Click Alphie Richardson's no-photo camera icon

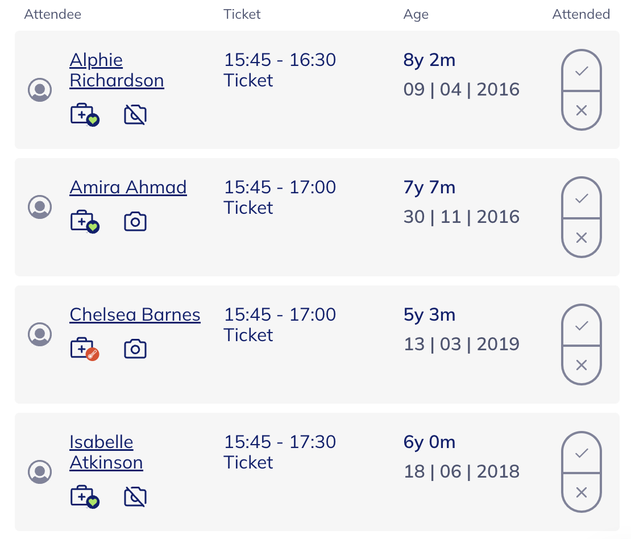pyautogui.click(x=135, y=115)
